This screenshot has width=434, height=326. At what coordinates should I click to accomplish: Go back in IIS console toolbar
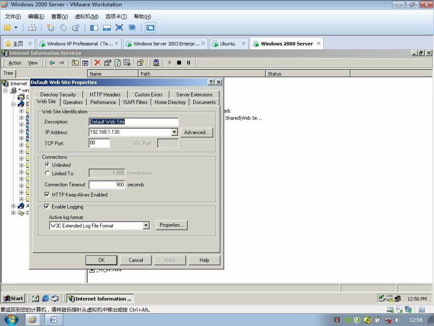(x=52, y=63)
